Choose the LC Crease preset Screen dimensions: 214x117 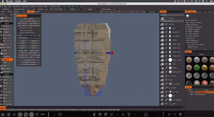click(172, 84)
